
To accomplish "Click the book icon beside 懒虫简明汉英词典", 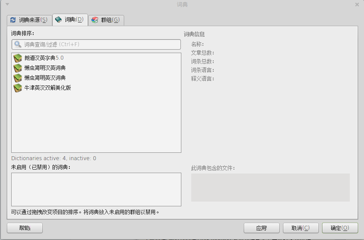I will (18, 68).
